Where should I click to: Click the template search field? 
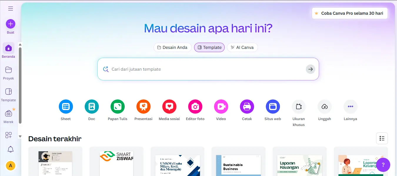[x=208, y=69]
